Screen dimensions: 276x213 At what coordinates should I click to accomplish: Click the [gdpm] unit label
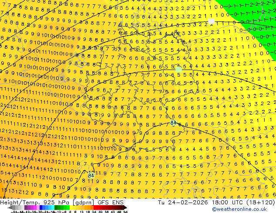click(84, 203)
